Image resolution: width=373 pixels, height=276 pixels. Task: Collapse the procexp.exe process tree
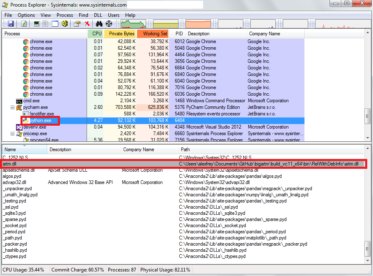(12, 133)
